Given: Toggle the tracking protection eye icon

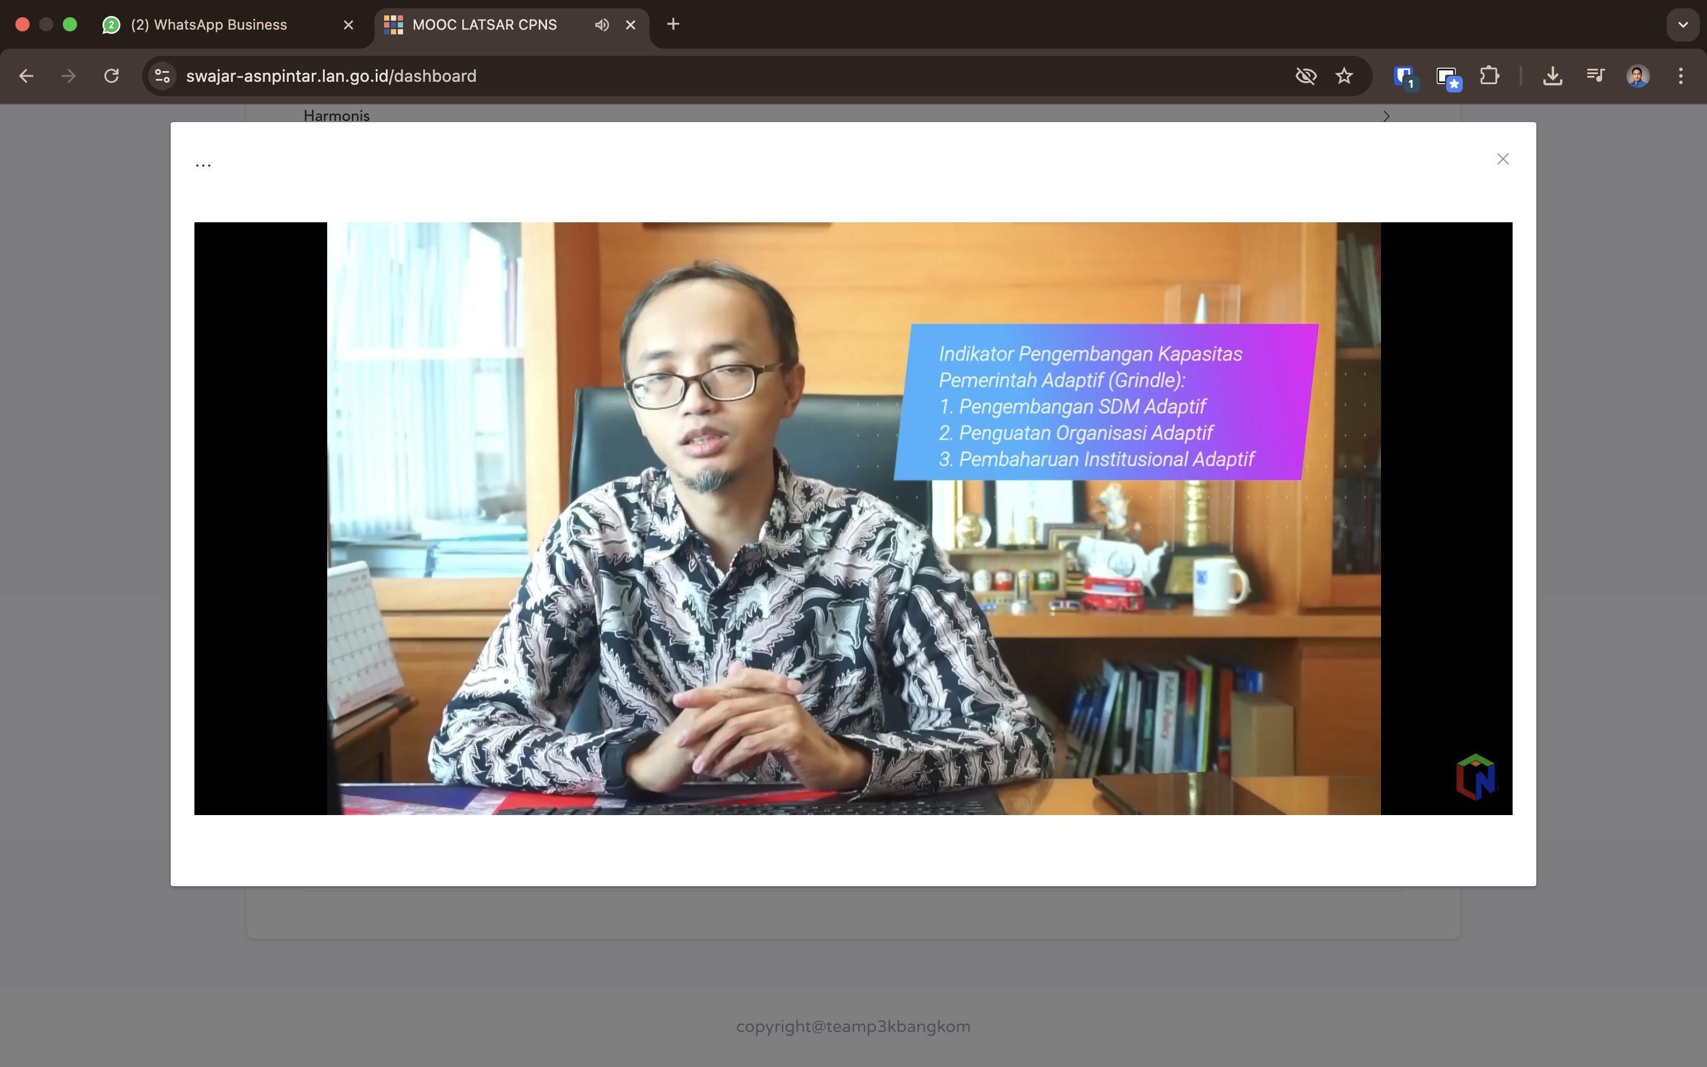Looking at the screenshot, I should click(x=1306, y=76).
